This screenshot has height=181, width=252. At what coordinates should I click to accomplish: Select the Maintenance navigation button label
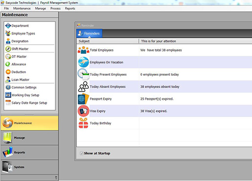pyautogui.click(x=23, y=123)
